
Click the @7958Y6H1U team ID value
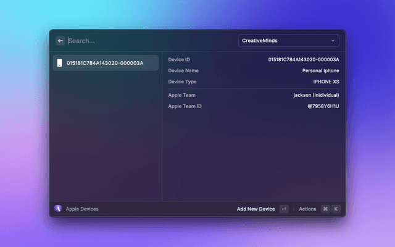[323, 106]
